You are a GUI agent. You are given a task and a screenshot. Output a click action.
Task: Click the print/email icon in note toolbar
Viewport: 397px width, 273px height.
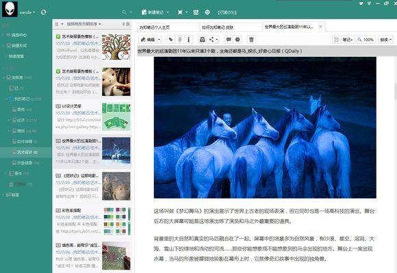click(203, 40)
